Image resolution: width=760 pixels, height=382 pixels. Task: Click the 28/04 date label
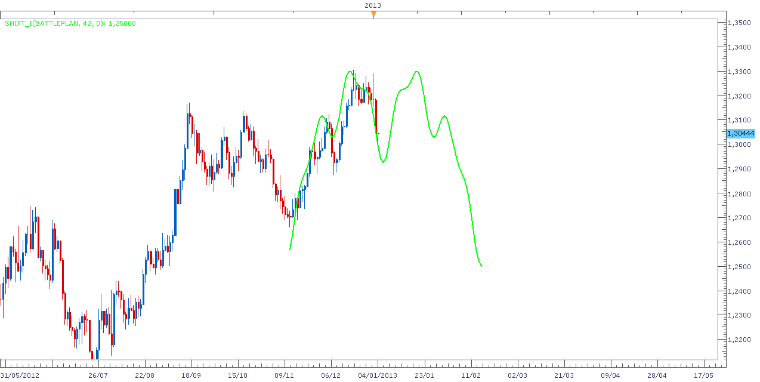[x=657, y=375]
